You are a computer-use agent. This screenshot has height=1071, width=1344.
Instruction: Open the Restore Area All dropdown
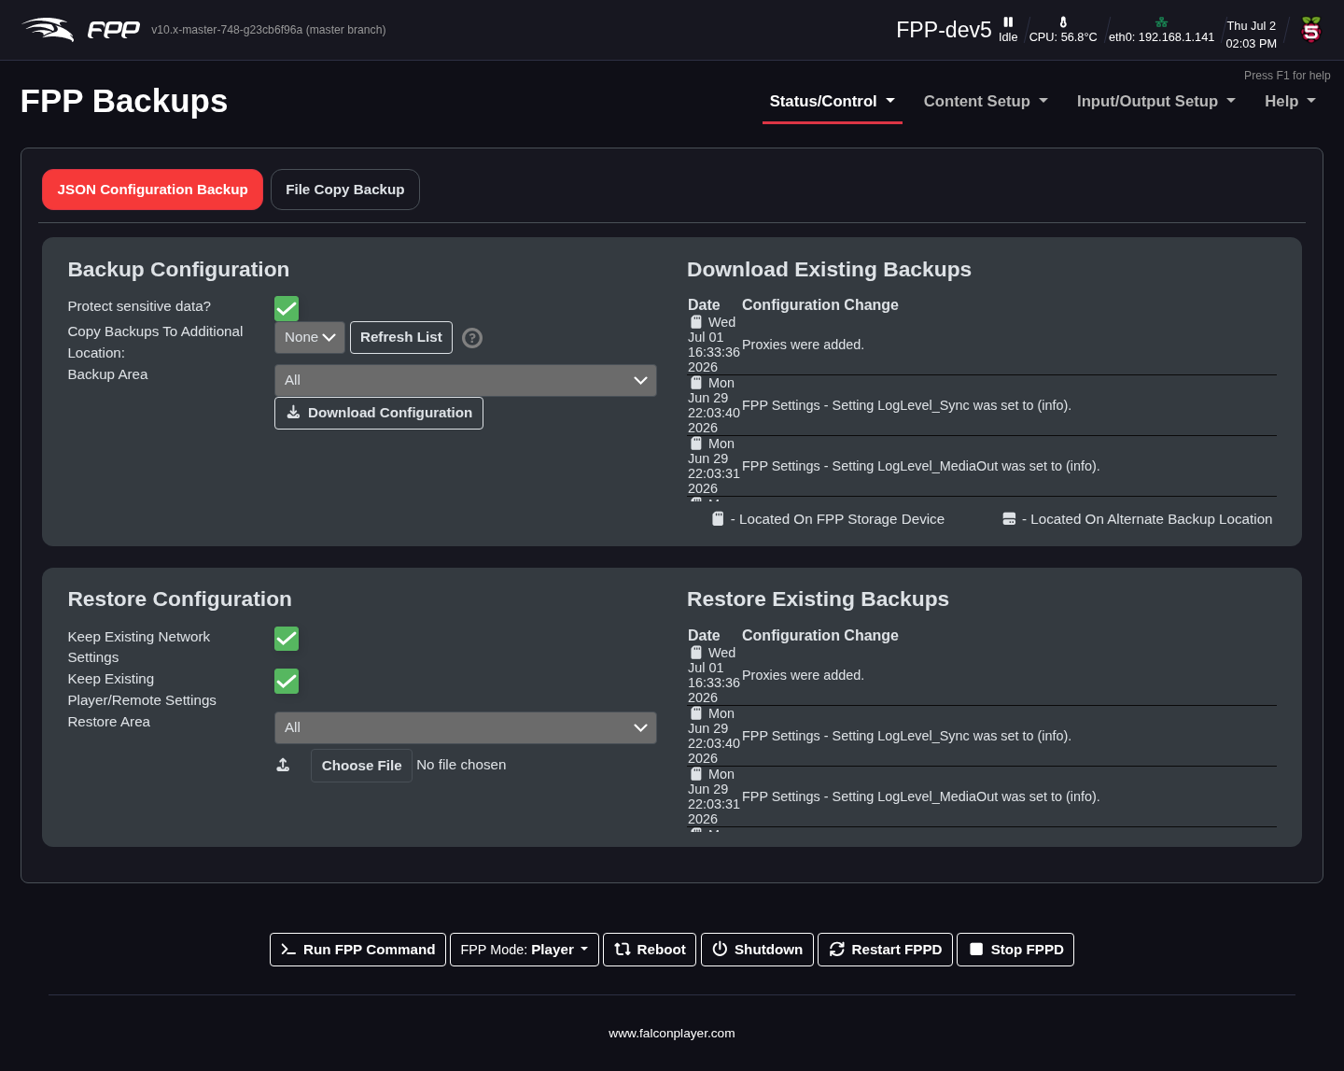tap(466, 727)
